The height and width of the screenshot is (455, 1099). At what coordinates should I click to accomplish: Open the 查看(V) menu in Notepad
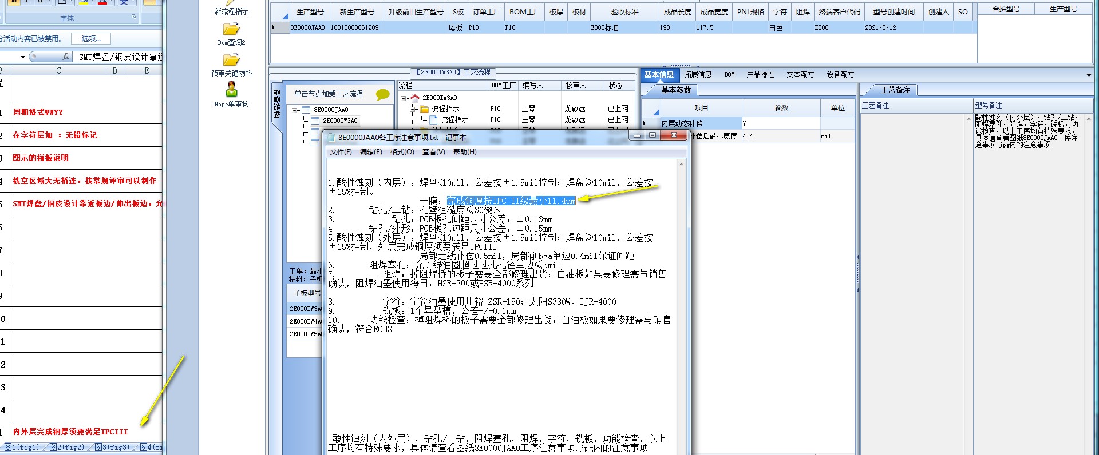click(x=433, y=152)
